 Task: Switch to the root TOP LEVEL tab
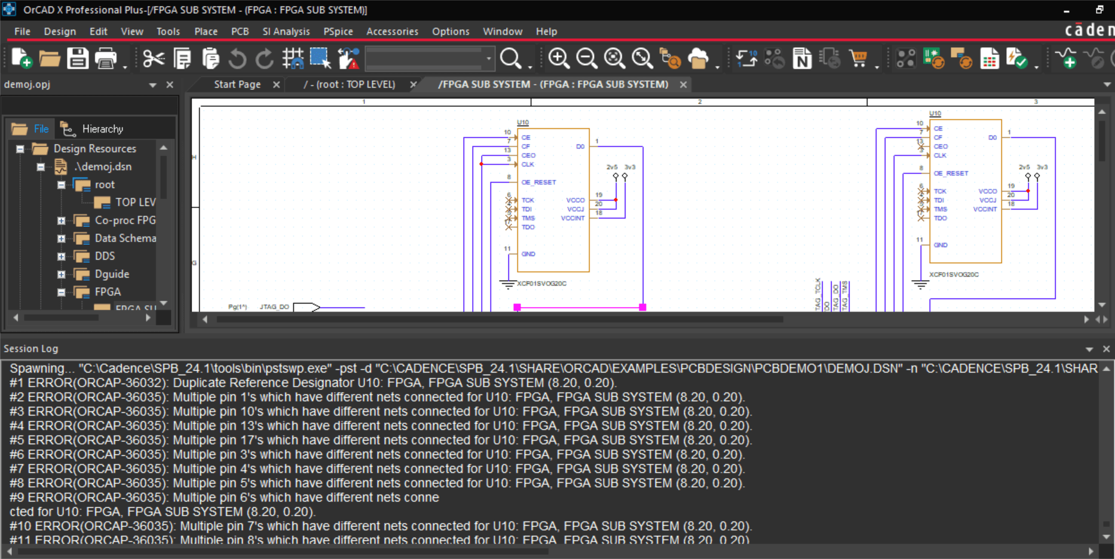350,84
